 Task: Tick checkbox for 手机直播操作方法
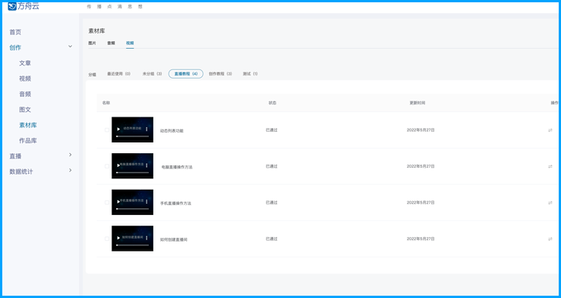(107, 202)
